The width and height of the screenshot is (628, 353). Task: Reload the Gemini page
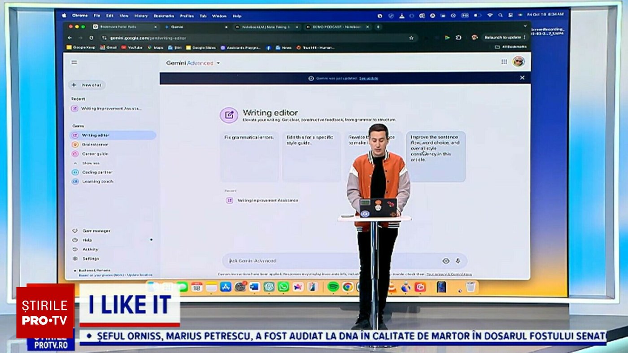[x=92, y=38]
